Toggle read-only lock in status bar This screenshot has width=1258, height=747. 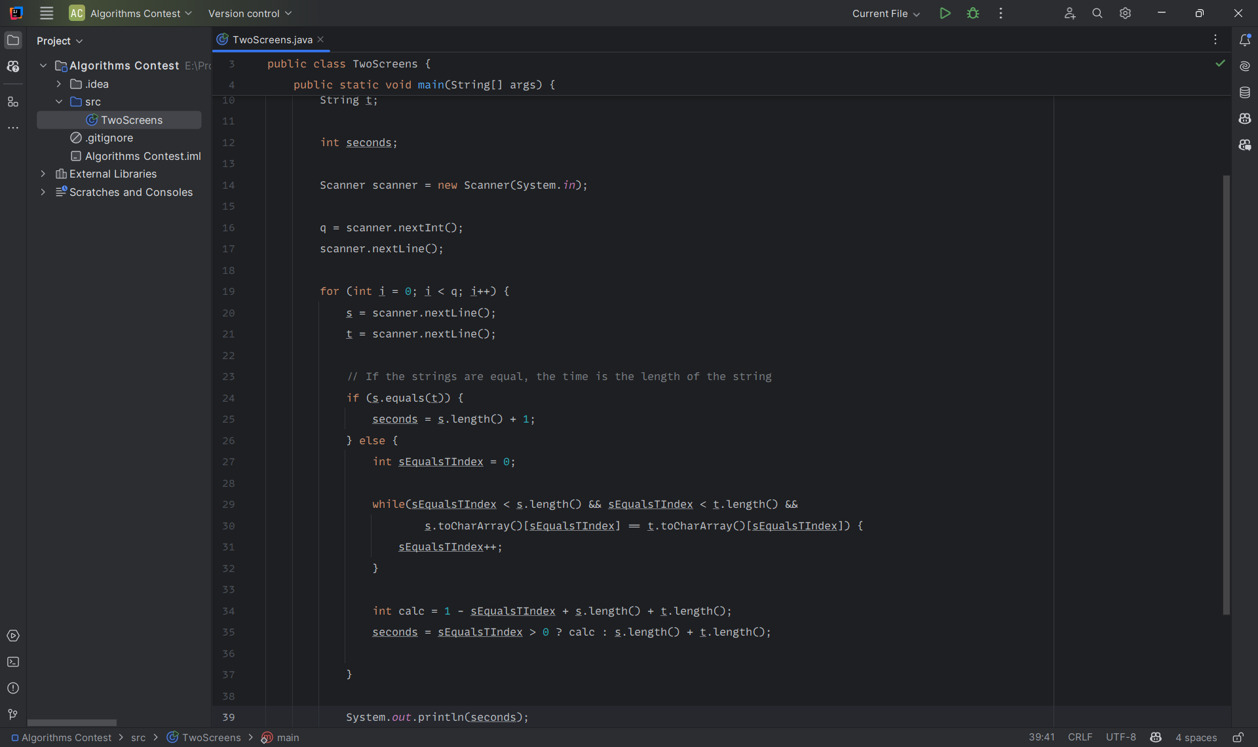1238,737
